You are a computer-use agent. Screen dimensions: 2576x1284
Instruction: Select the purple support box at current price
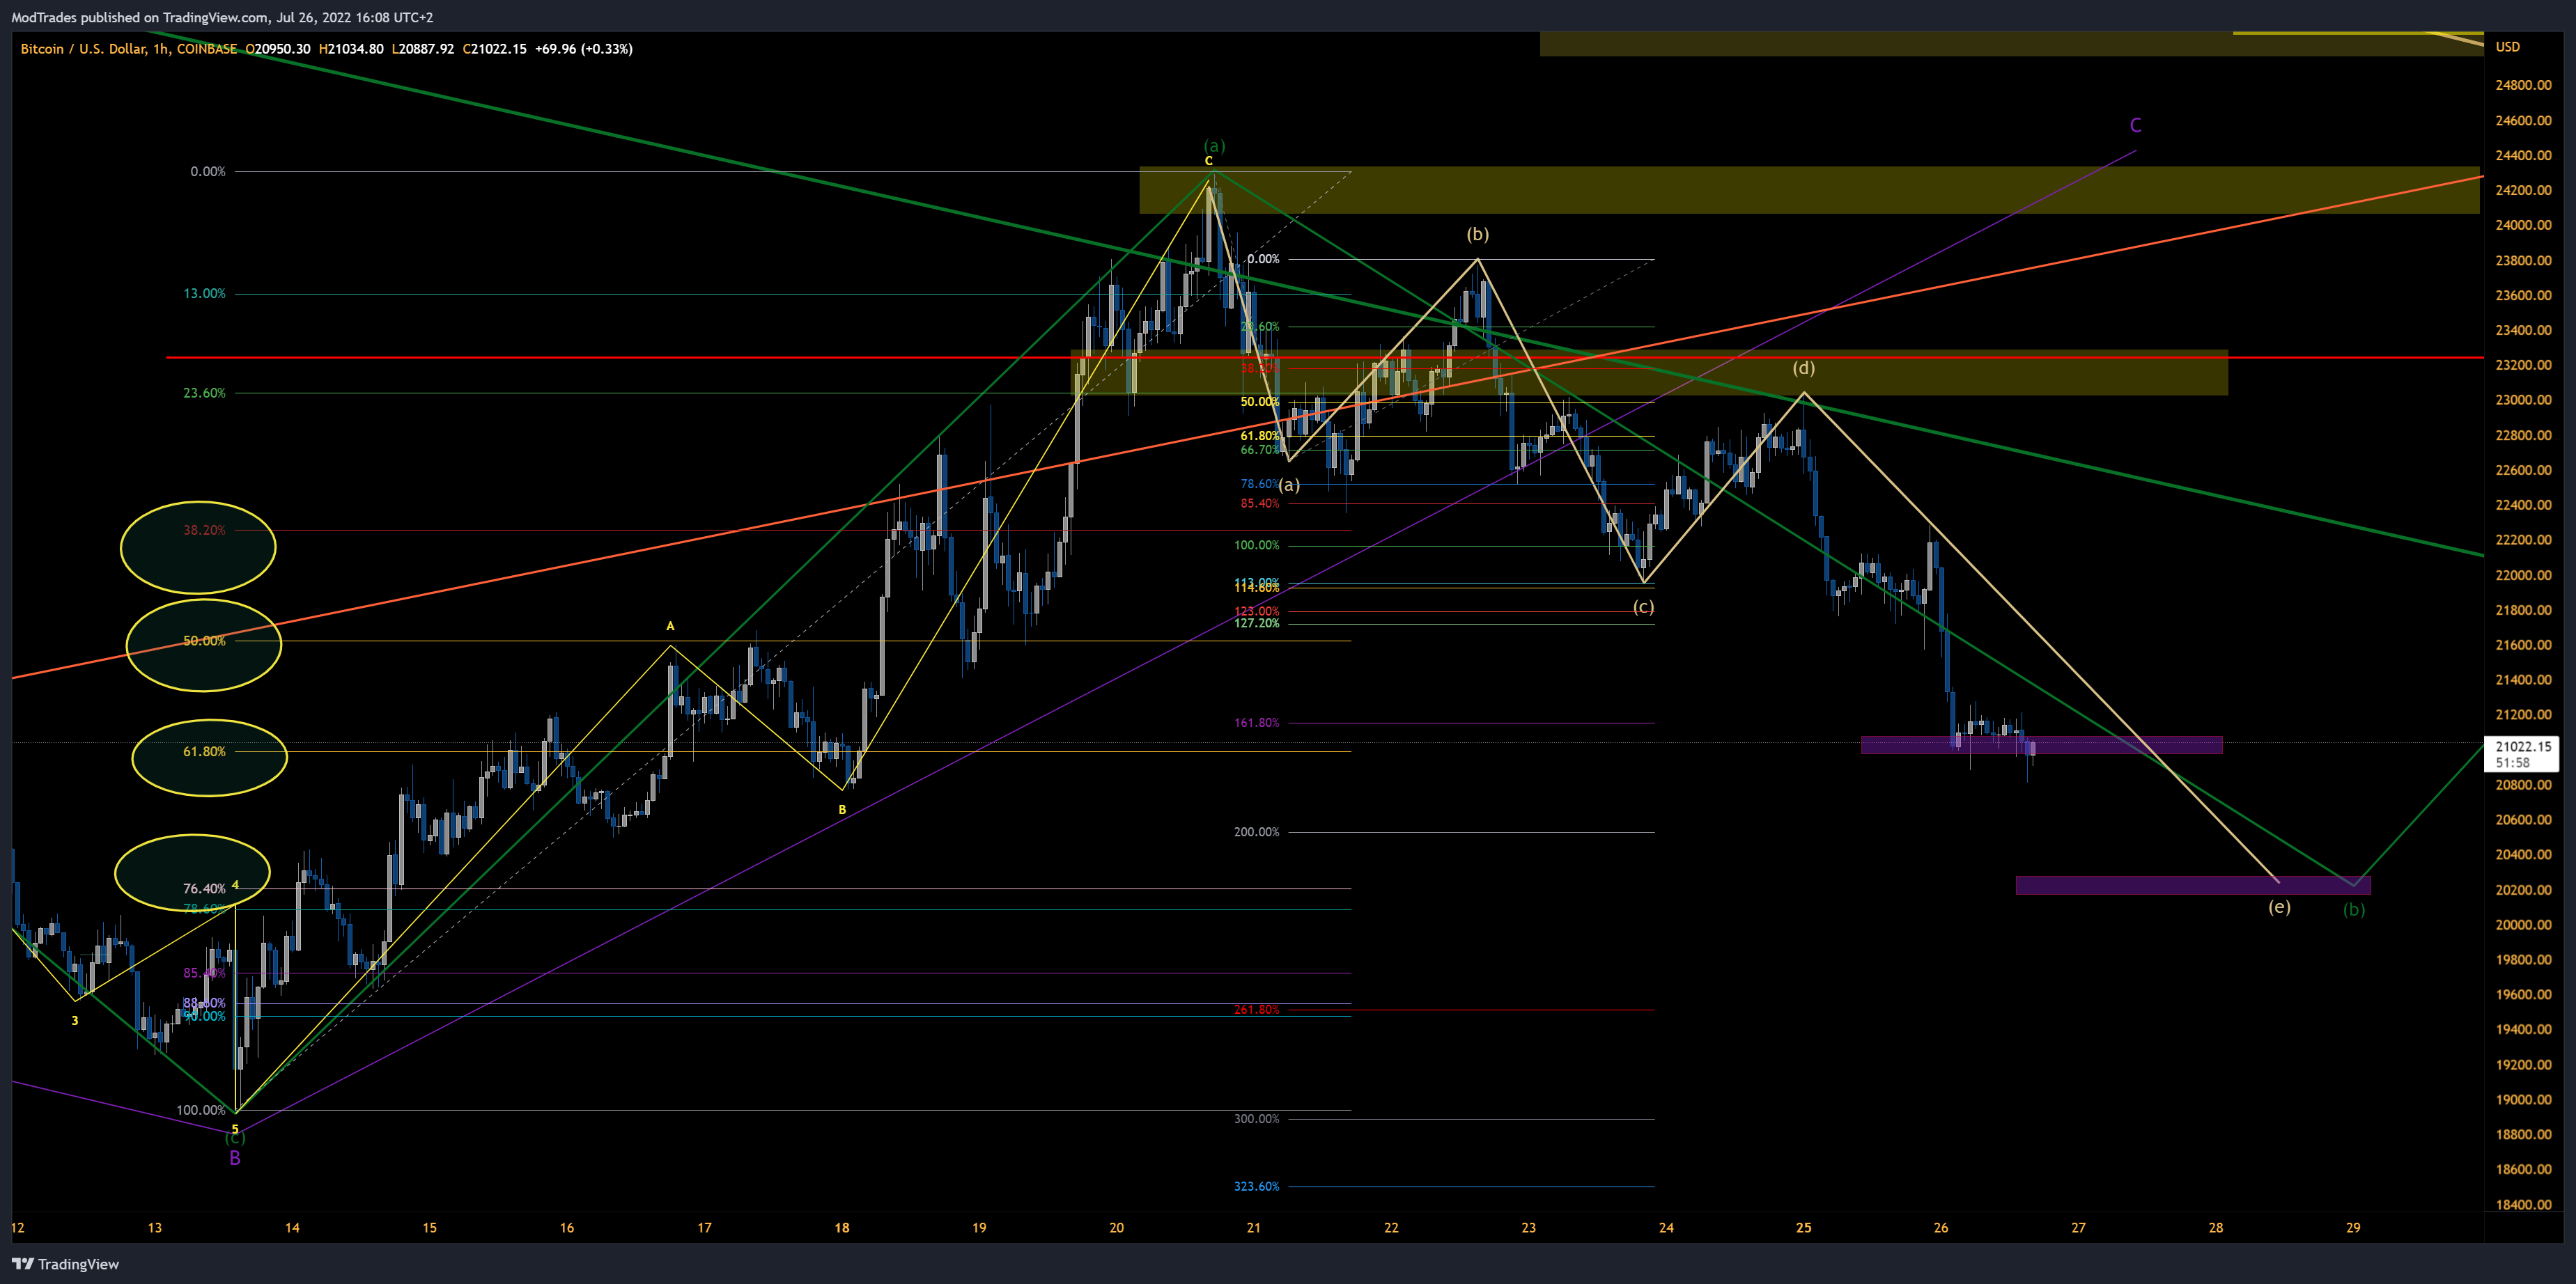pos(2041,744)
